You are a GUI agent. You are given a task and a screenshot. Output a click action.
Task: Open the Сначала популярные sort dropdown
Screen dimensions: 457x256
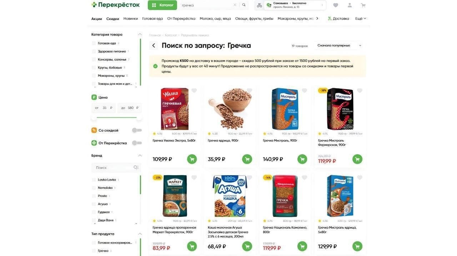(x=340, y=46)
